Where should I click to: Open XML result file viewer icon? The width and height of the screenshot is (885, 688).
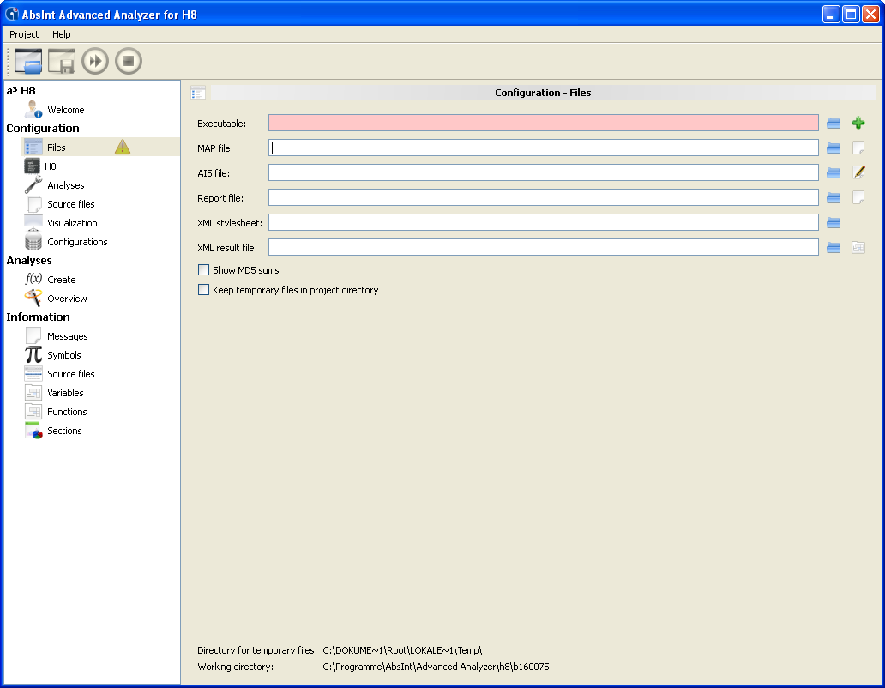pos(858,247)
